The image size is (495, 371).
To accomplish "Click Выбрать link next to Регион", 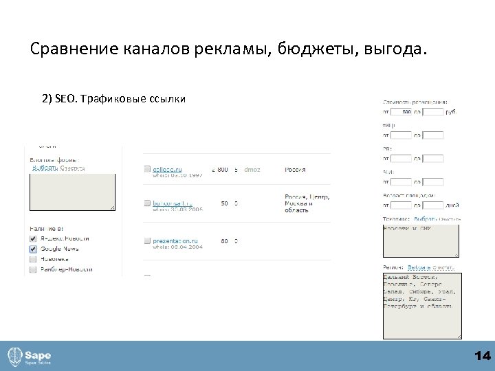I will tap(419, 267).
